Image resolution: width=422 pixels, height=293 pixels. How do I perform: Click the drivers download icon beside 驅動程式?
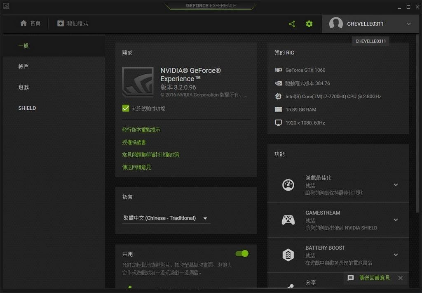(x=61, y=23)
